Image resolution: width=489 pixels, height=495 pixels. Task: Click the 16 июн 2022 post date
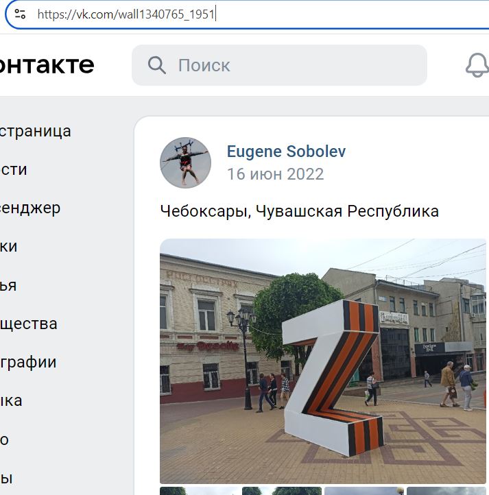coord(276,174)
